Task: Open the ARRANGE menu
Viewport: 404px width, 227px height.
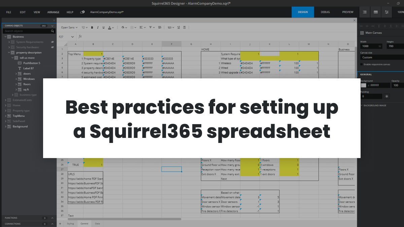Action: 53,12
